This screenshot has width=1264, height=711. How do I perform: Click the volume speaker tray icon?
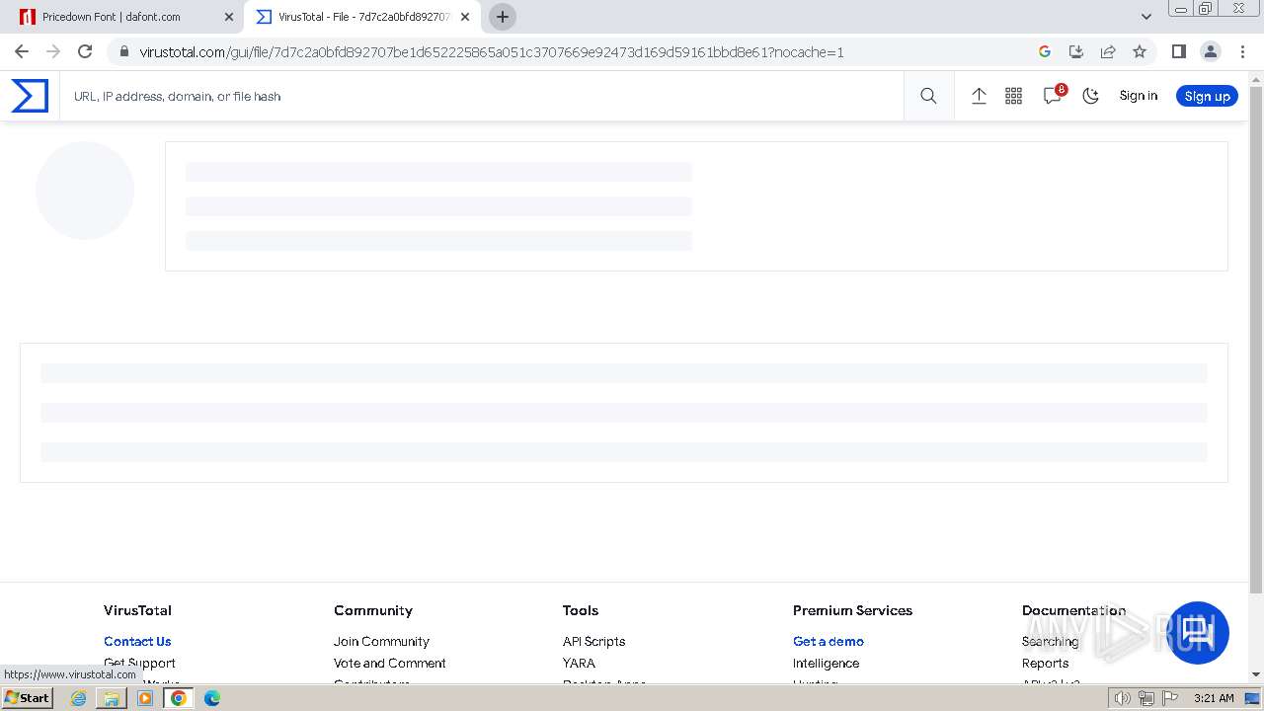(x=1123, y=698)
